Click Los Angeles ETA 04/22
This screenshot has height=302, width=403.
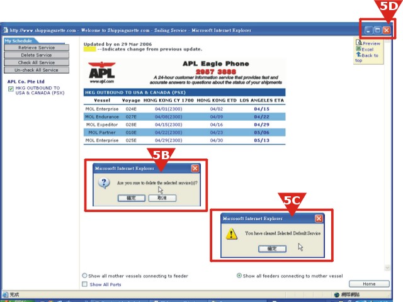click(x=262, y=116)
